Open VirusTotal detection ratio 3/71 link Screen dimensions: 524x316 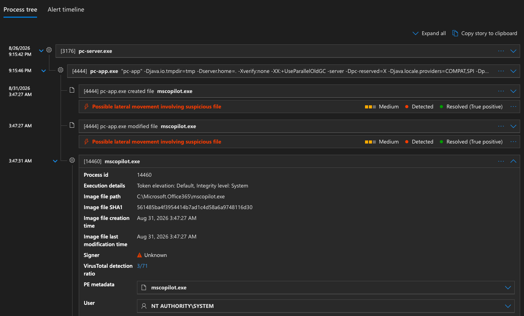pyautogui.click(x=142, y=266)
